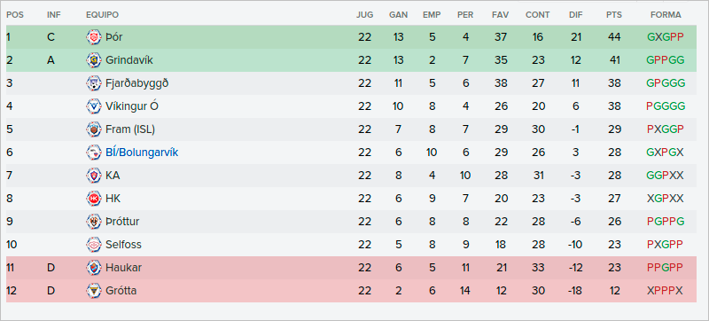Click the Þór club badge icon
This screenshot has width=709, height=321.
(x=94, y=37)
